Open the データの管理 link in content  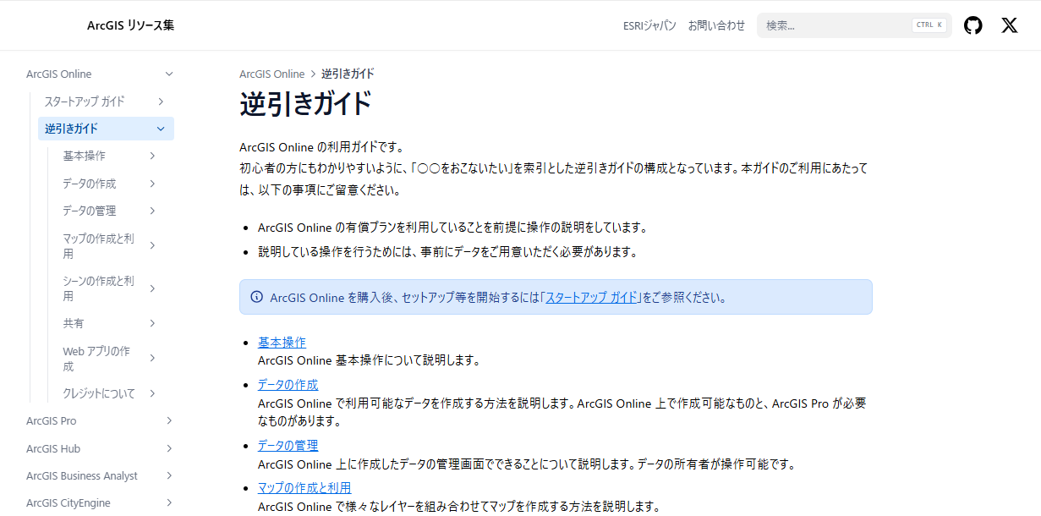pos(288,446)
